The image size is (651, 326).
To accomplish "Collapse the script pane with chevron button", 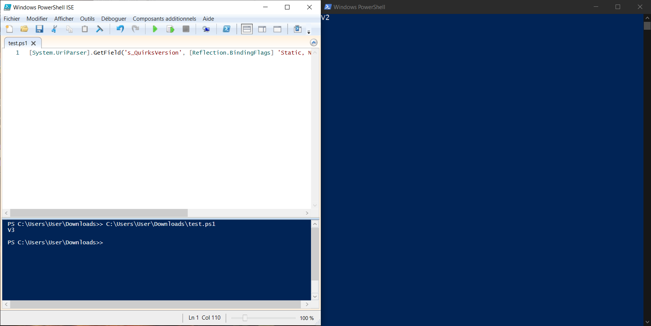I will (x=314, y=43).
